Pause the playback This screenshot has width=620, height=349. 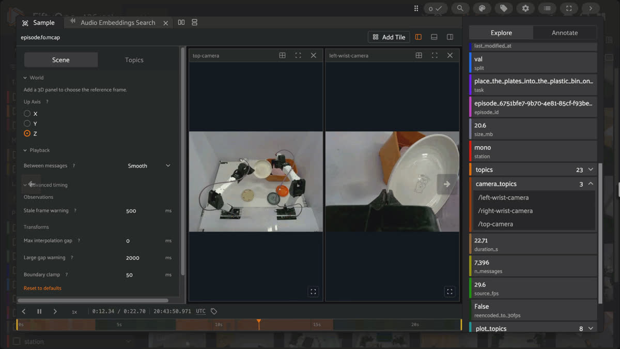39,312
